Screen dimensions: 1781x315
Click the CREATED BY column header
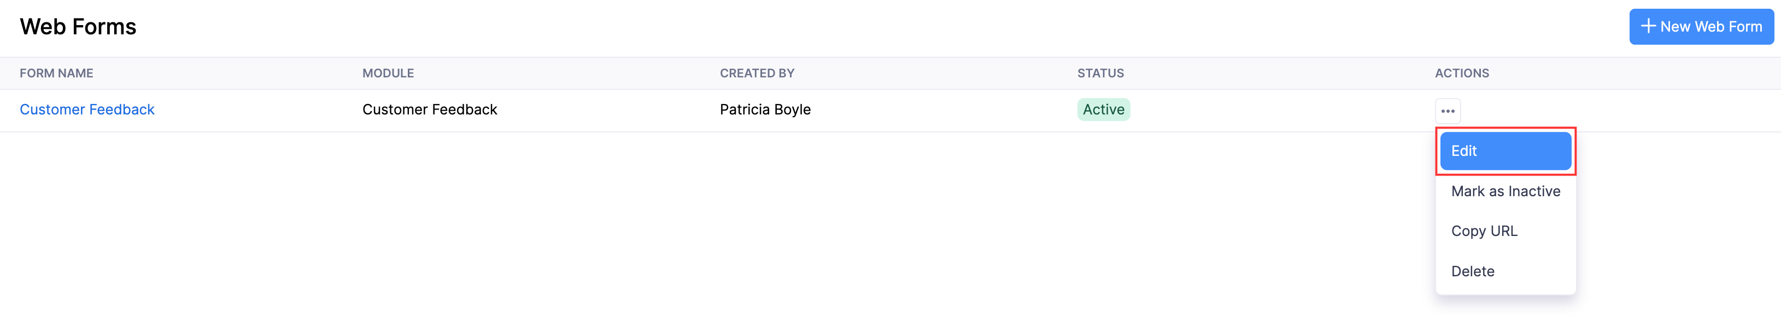click(757, 73)
